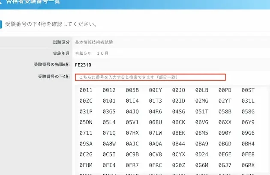270x175 pixels.
Task: Select exam number 00CY
Action: coord(155,90)
